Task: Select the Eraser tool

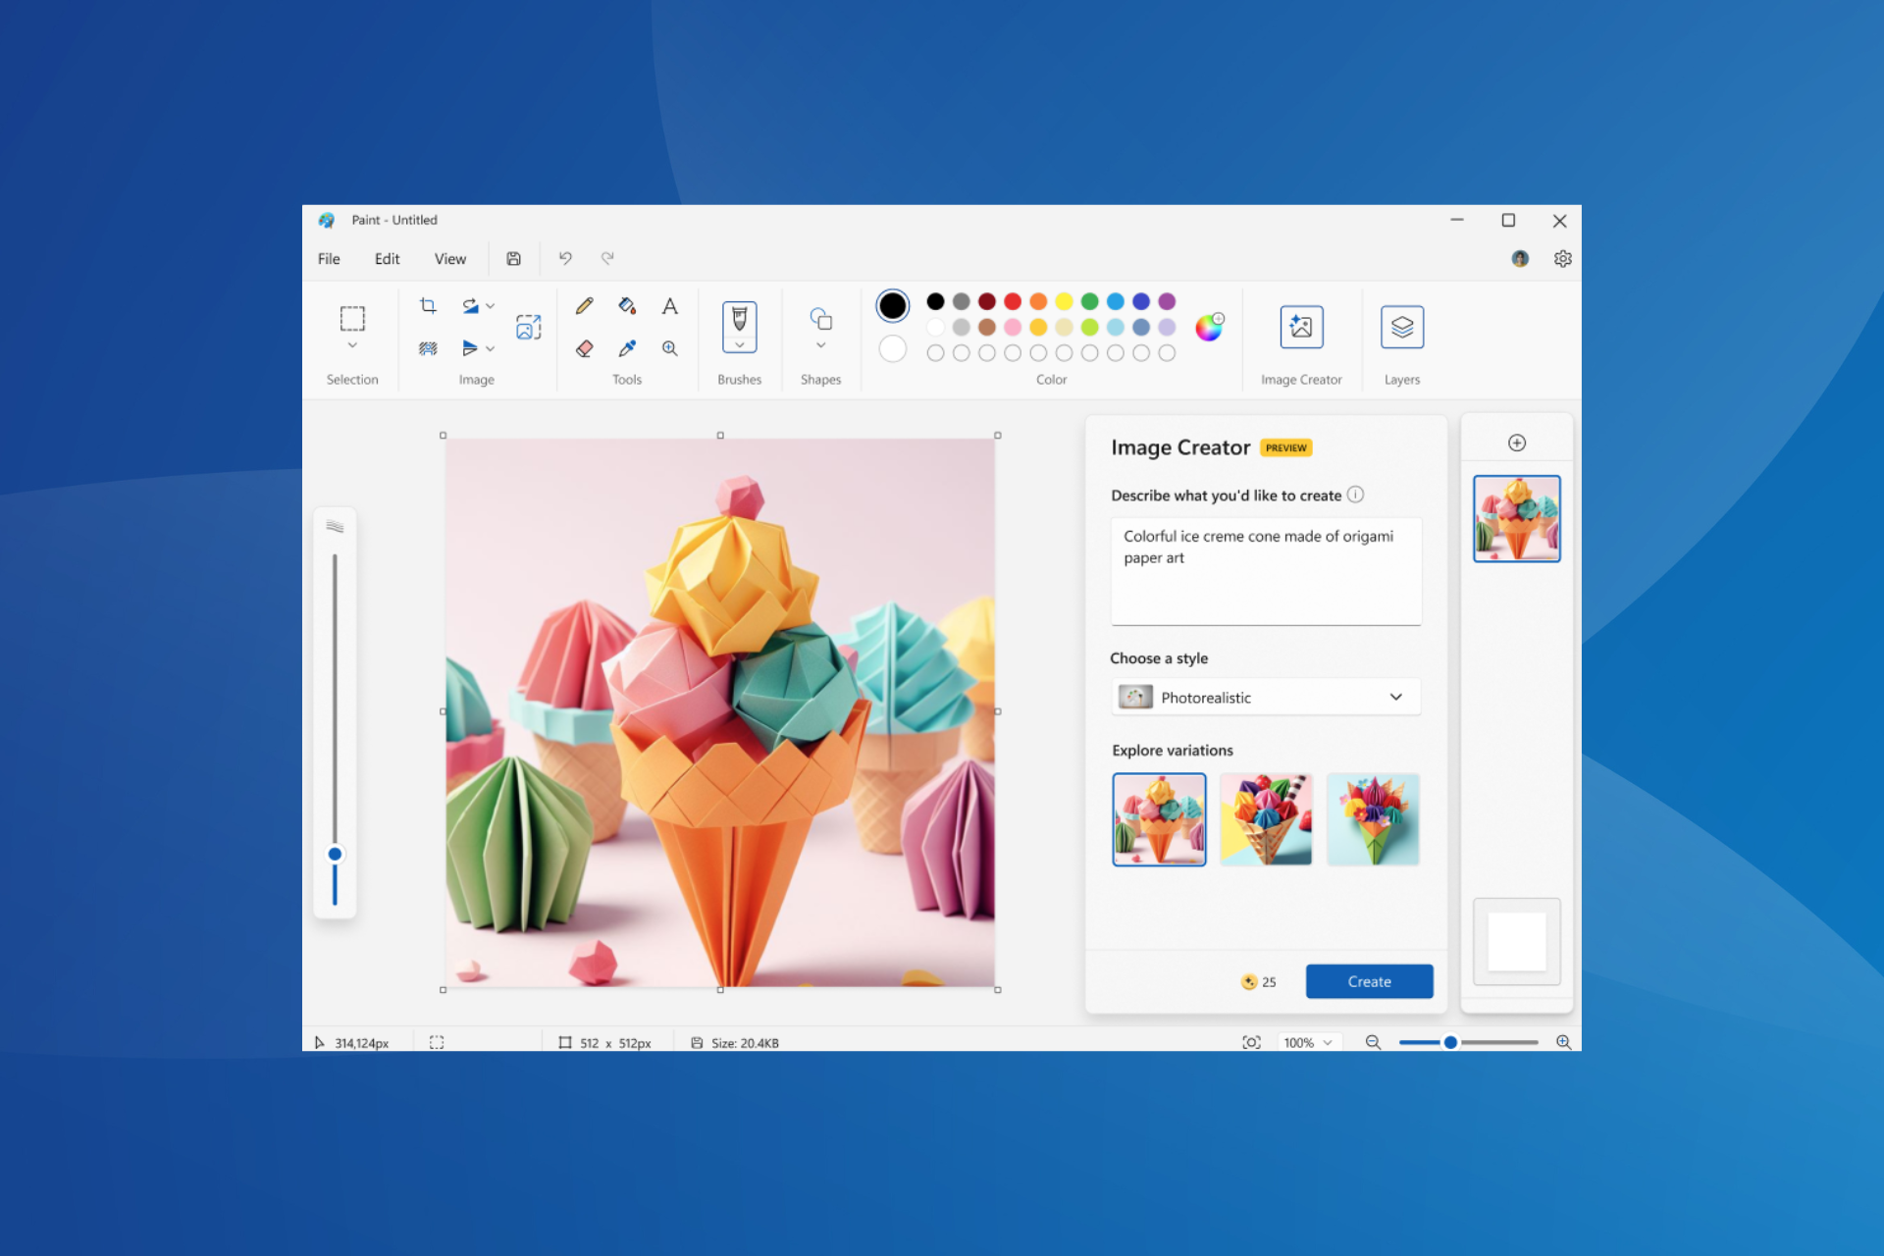Action: pyautogui.click(x=584, y=348)
